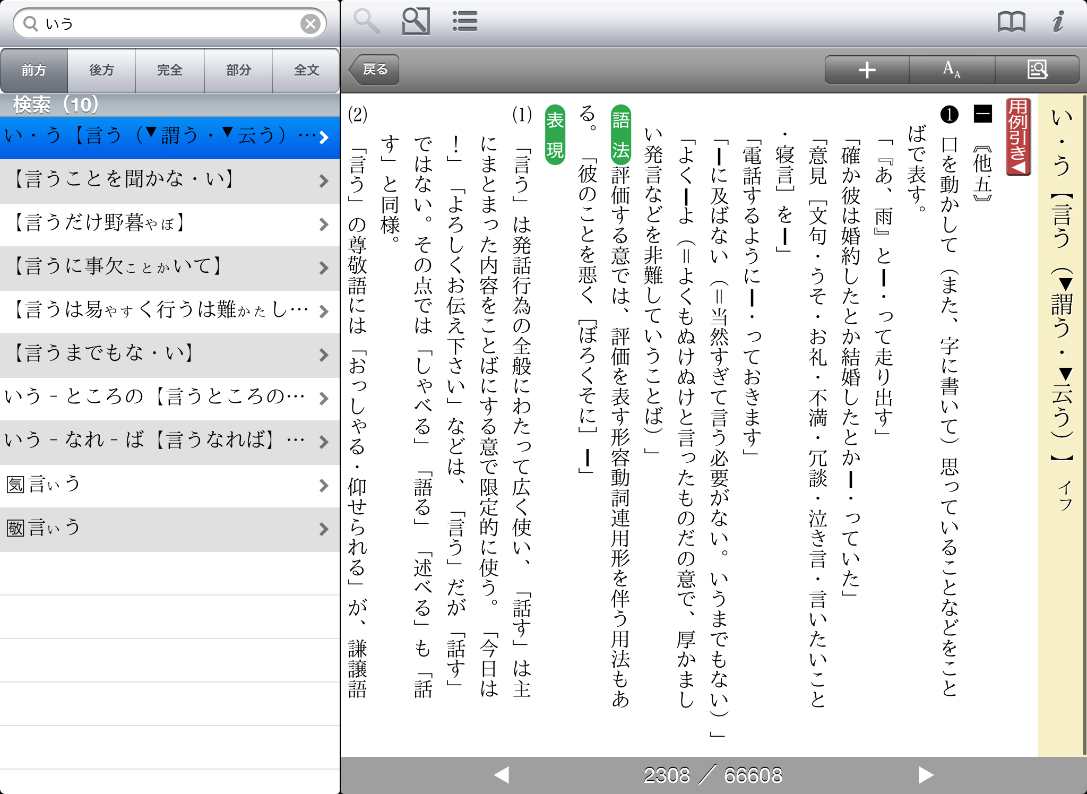
Task: Click the 用例引き red label
Action: click(x=1018, y=137)
